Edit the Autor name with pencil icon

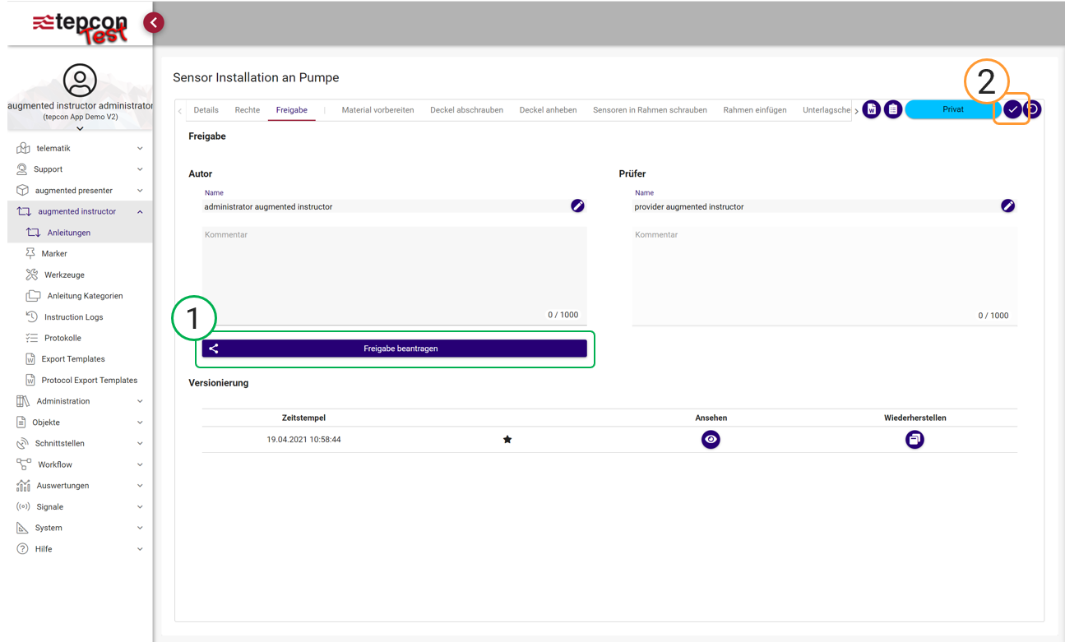click(577, 206)
